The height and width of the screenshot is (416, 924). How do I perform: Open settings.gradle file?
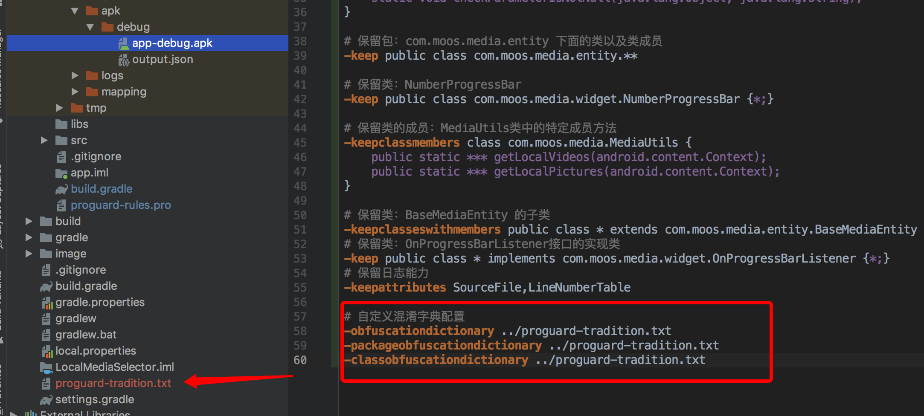(x=95, y=399)
